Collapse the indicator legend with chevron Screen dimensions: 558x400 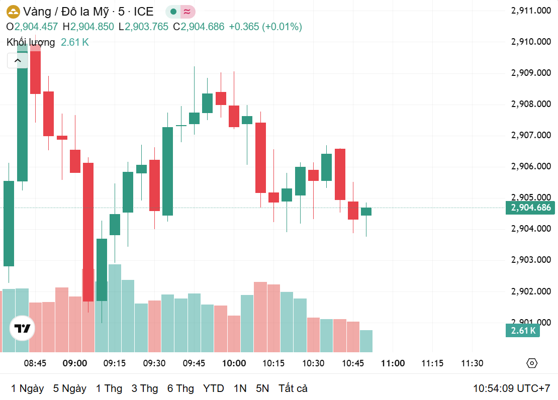click(18, 61)
